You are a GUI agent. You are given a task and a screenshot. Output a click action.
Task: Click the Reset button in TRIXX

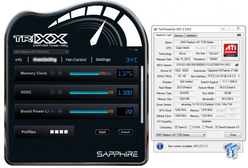click(126, 132)
